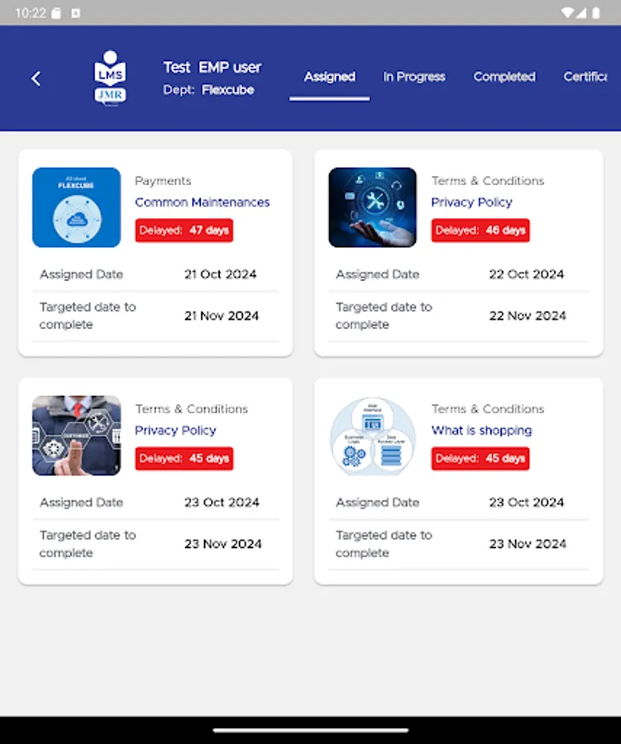
Task: Tap the Dept: Flexcube label
Action: tap(208, 89)
